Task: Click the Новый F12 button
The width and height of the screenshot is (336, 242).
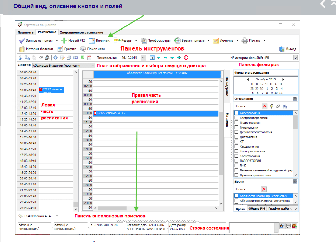Action: [73, 40]
